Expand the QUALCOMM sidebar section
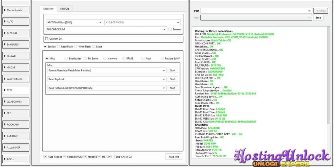Screen dimensions: 334x167 [16, 102]
